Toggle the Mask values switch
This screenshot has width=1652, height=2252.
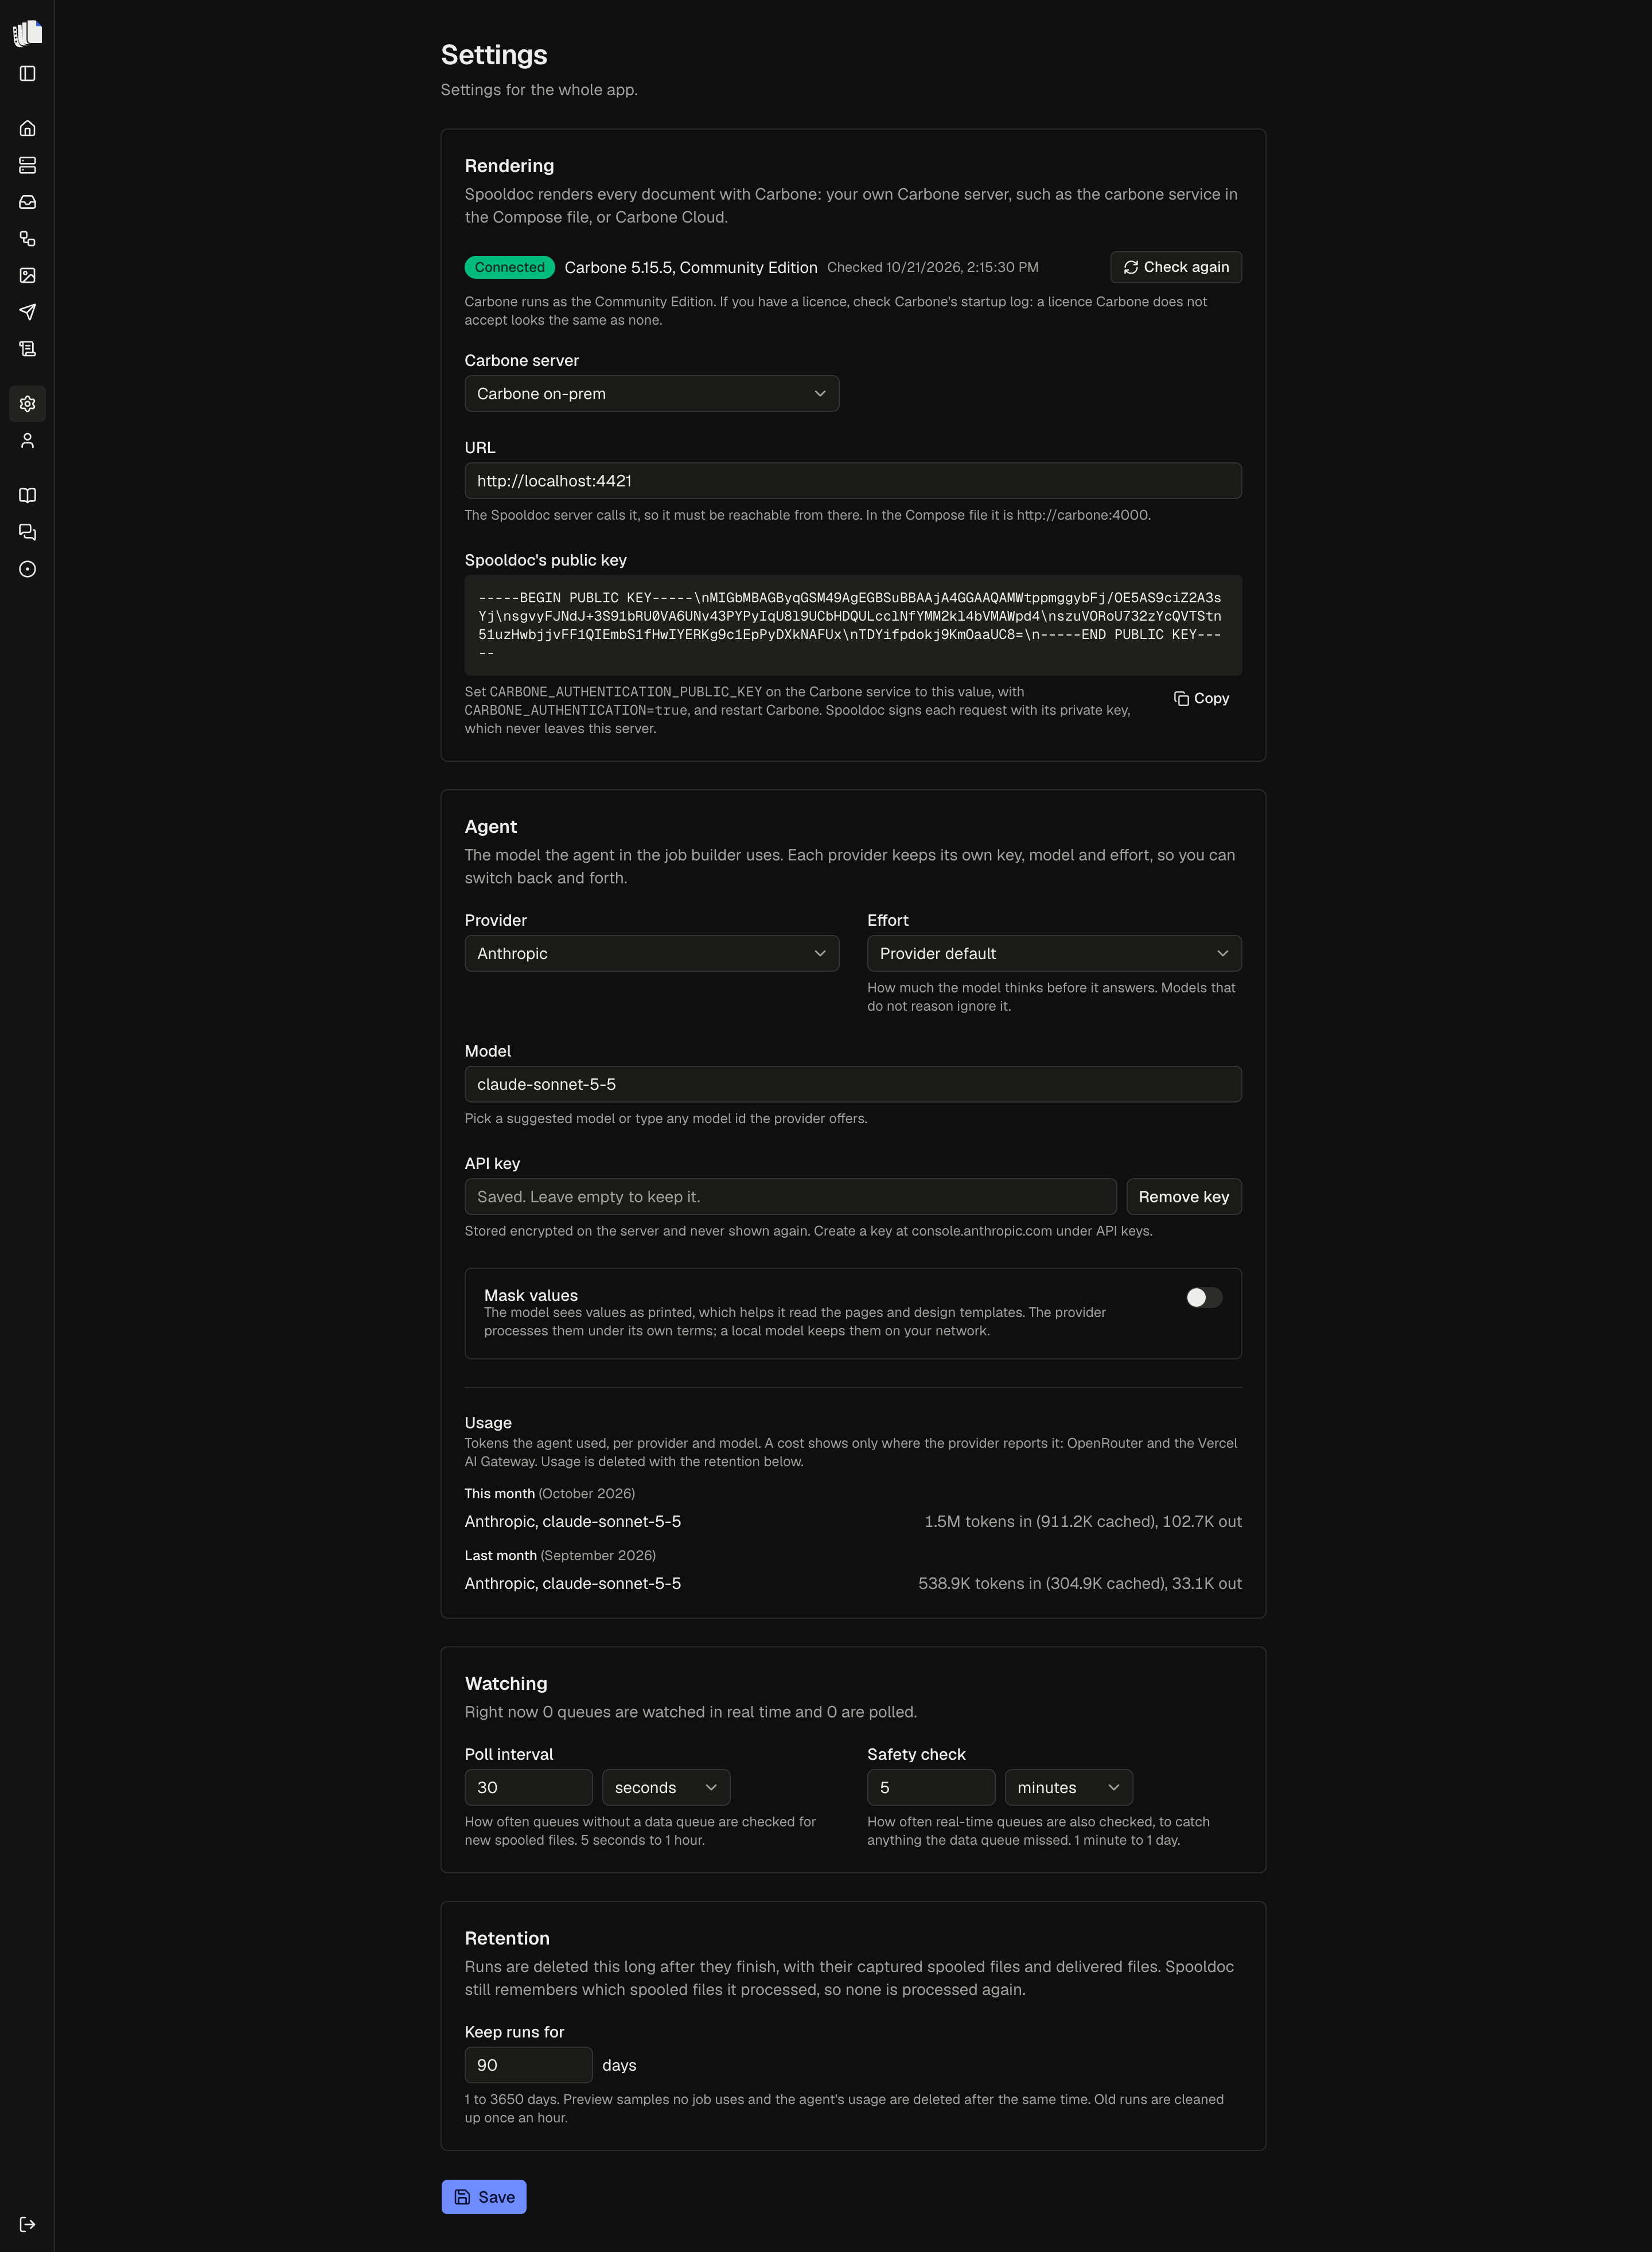point(1204,1297)
